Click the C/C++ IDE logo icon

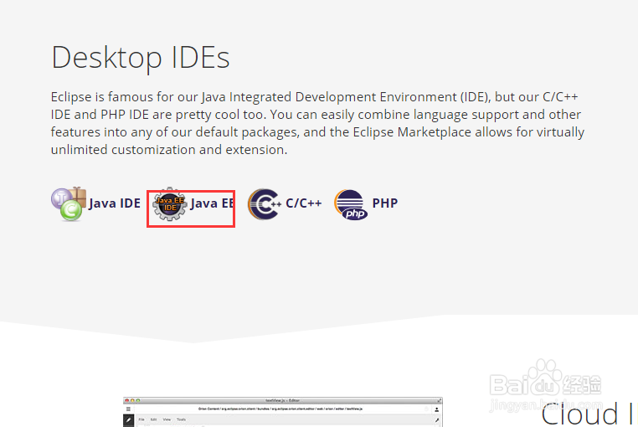click(265, 204)
